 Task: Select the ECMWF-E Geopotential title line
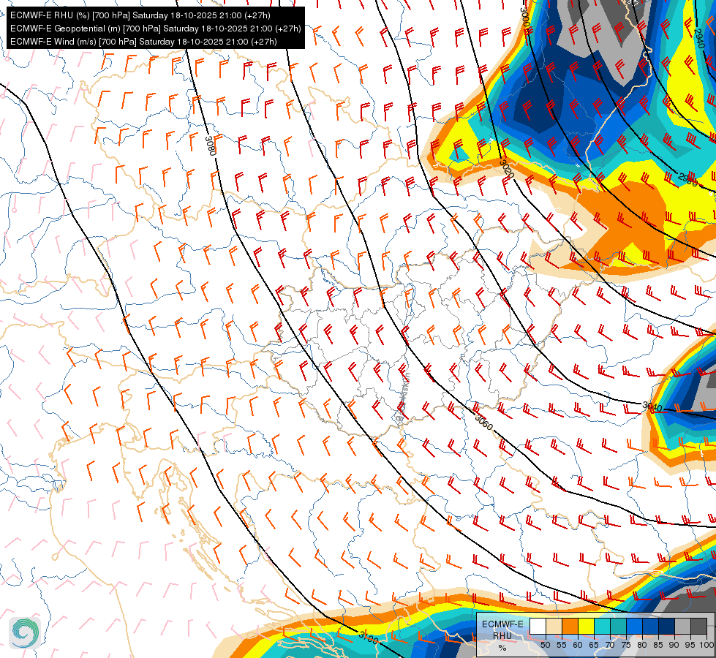point(155,29)
